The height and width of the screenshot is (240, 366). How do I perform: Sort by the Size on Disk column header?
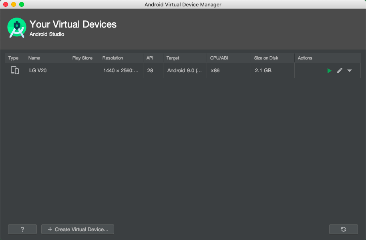click(273, 58)
